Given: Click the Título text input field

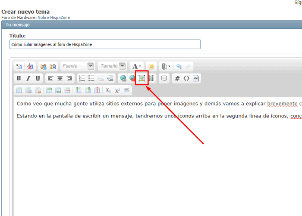Looking at the screenshot, I should point(105,44).
